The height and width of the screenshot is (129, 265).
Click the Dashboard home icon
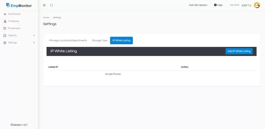point(5,14)
